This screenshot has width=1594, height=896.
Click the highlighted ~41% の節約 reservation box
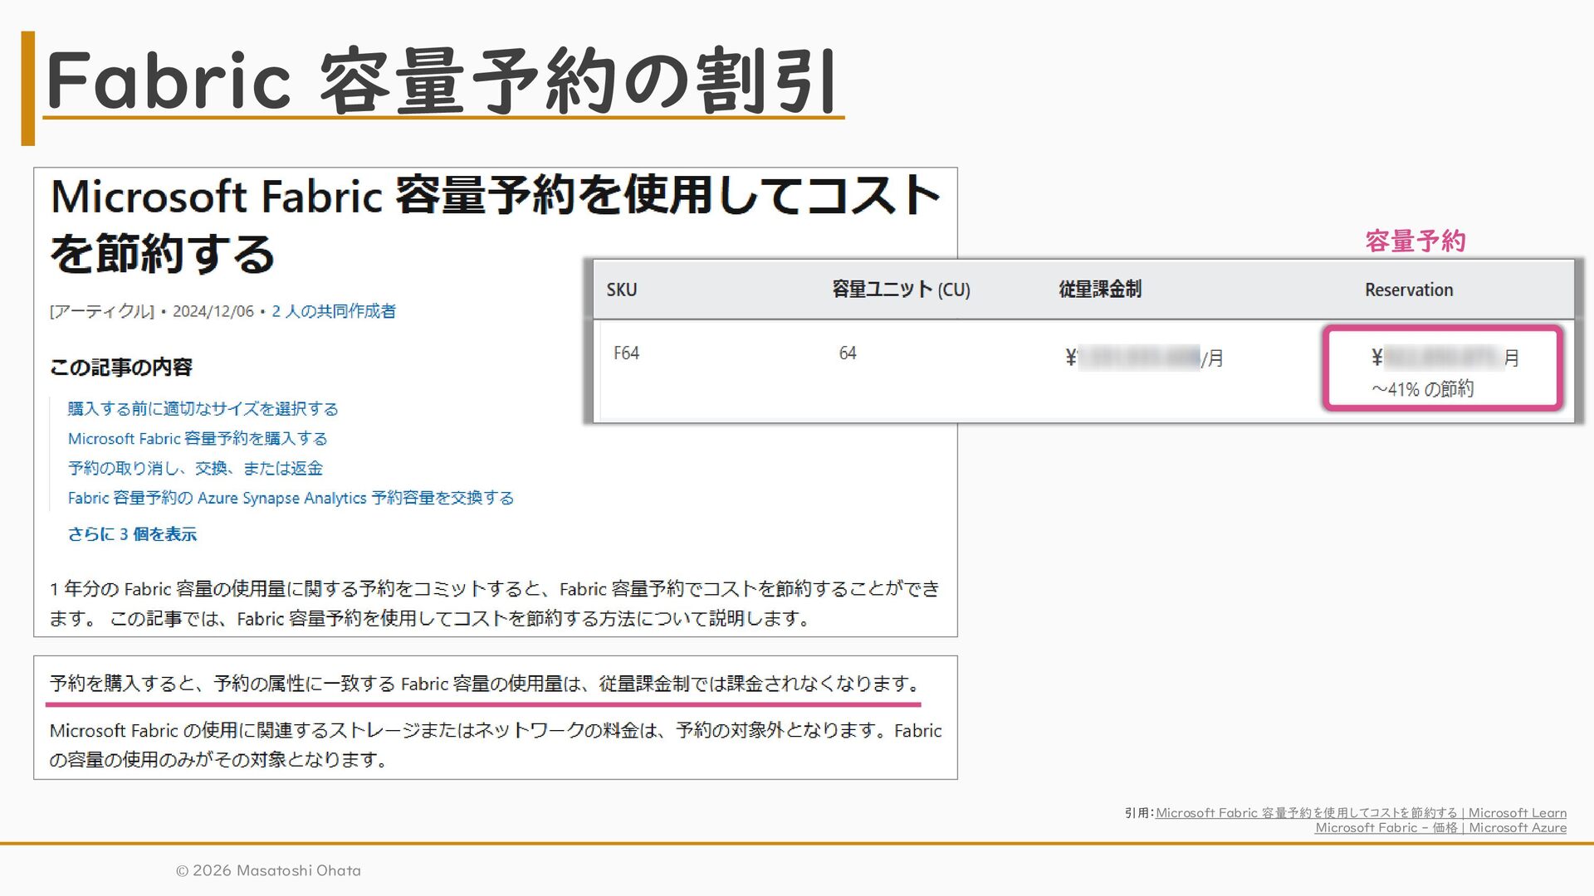point(1443,369)
